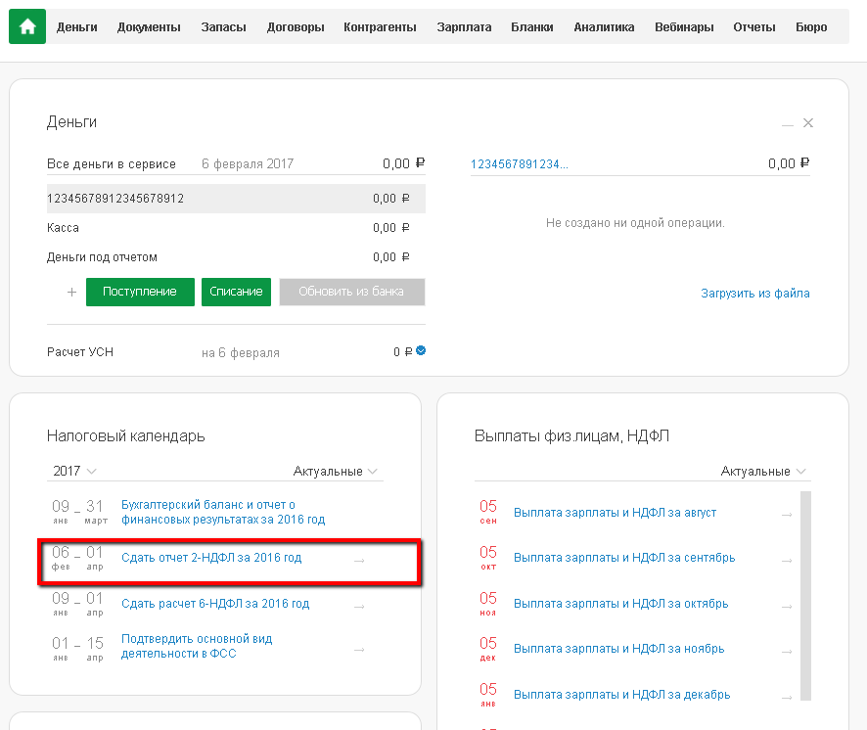This screenshot has height=730, width=867.
Task: Open Актуальные filter in Выплаты физ.лицам
Action: (763, 472)
